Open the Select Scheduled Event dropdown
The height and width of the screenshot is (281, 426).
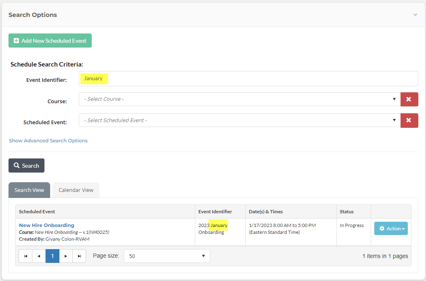click(x=239, y=120)
